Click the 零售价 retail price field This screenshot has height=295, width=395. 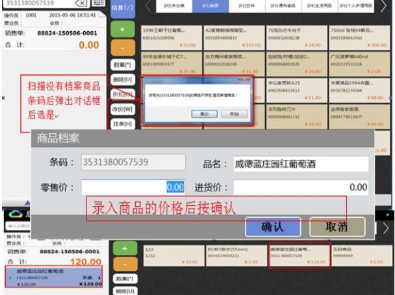coord(133,187)
